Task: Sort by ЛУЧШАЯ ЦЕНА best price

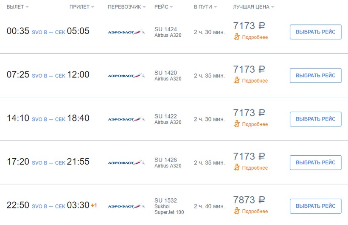Action: coord(253,7)
